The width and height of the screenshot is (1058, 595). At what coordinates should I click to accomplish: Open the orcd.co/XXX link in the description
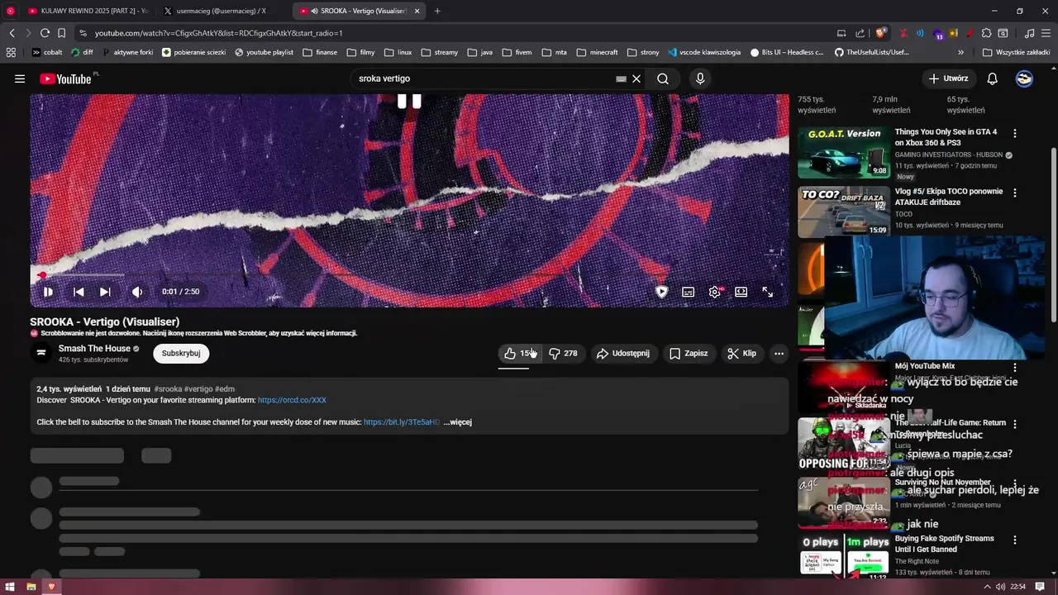tap(292, 400)
